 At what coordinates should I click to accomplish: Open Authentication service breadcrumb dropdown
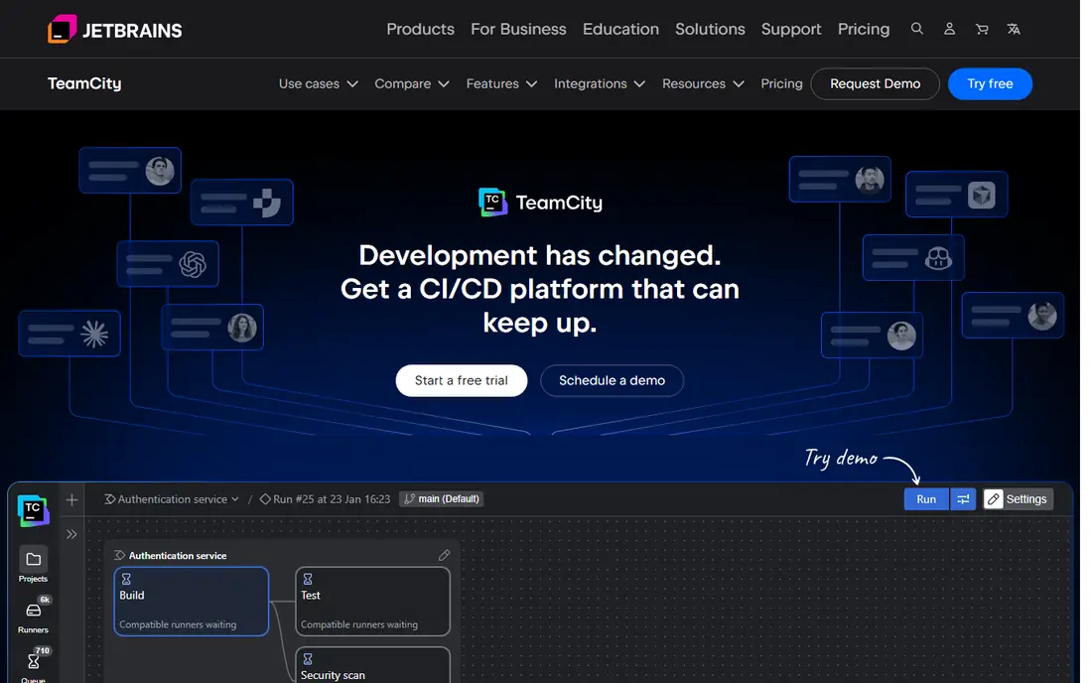point(172,499)
